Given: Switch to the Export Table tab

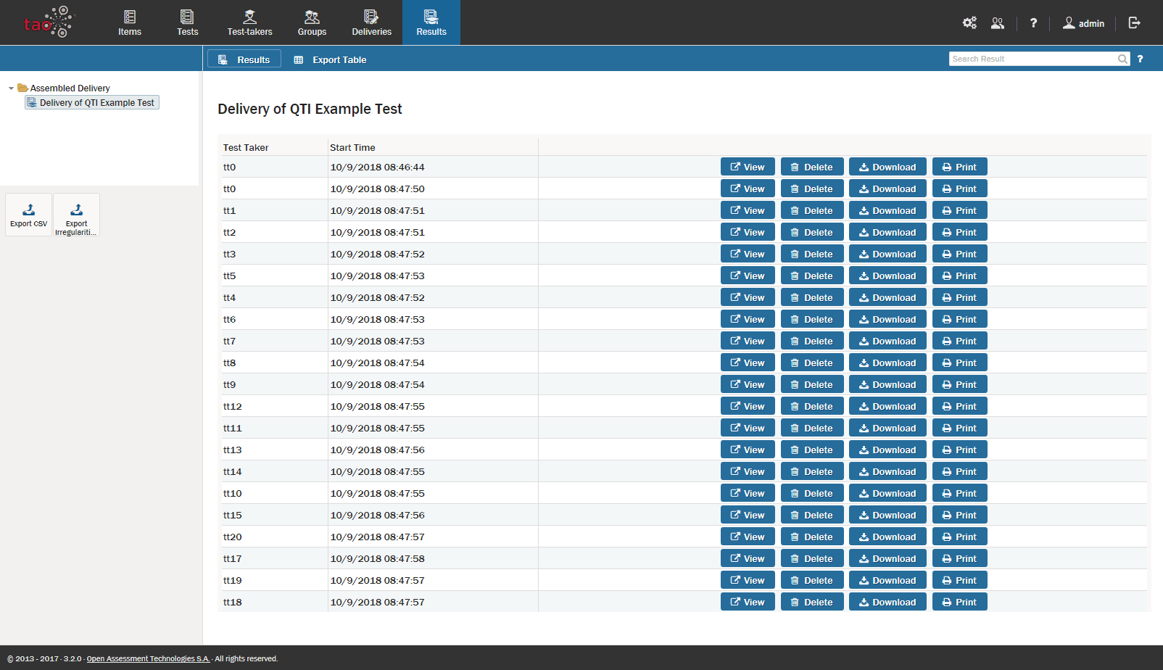Looking at the screenshot, I should click(331, 60).
